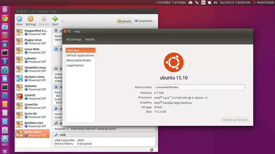275x154 pixels.
Task: Click the OS type 64-bit value
Action: click(x=158, y=107)
